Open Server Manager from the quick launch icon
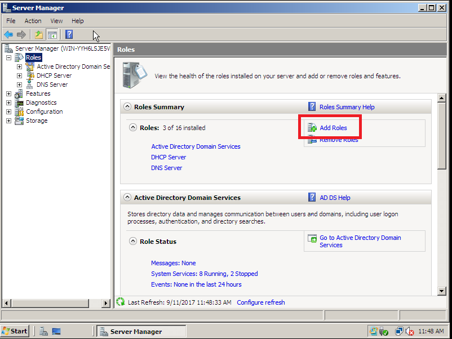452x339 pixels. click(43, 331)
